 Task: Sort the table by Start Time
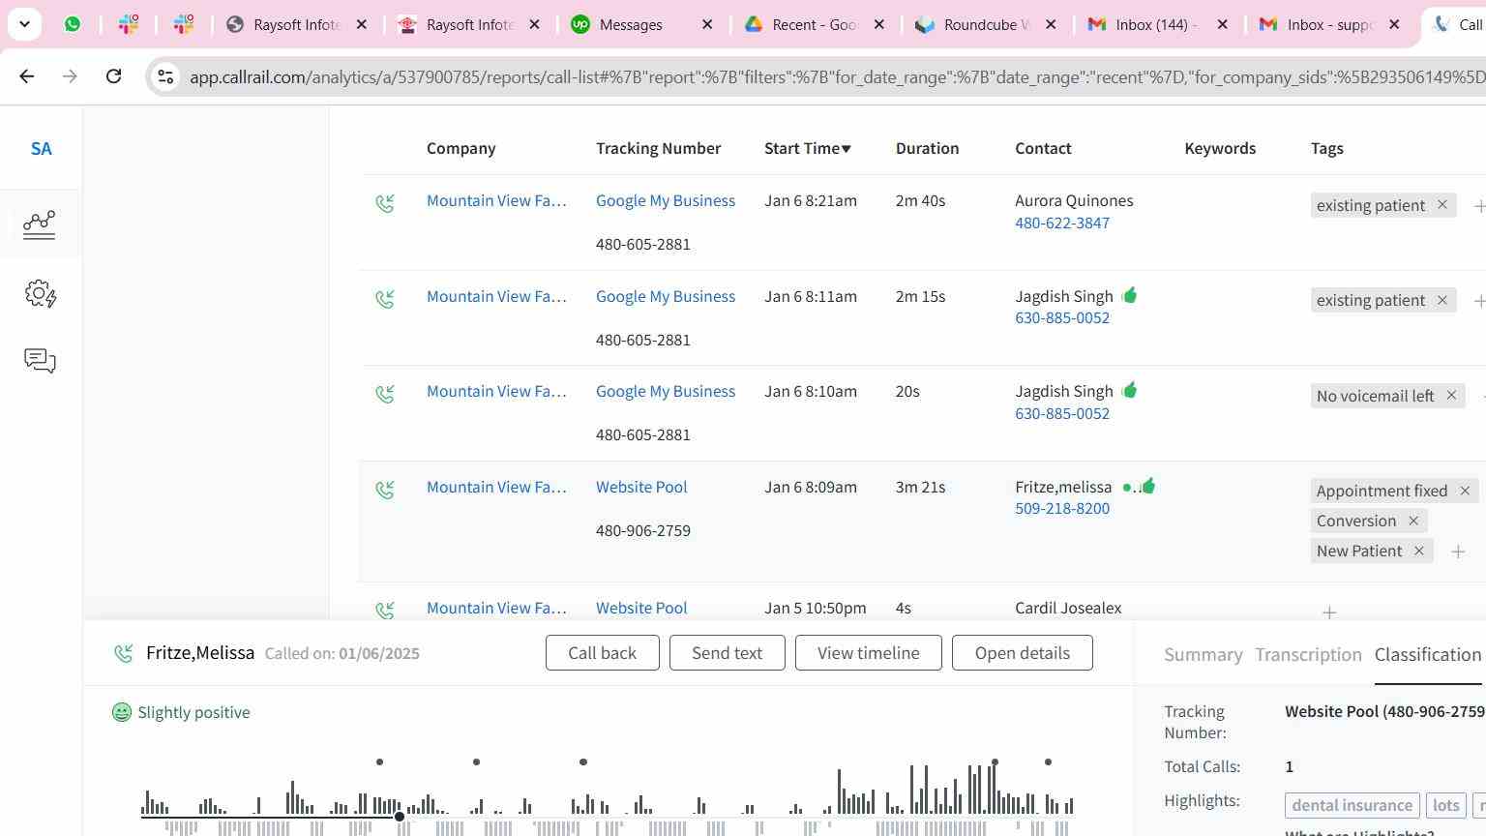coord(807,148)
